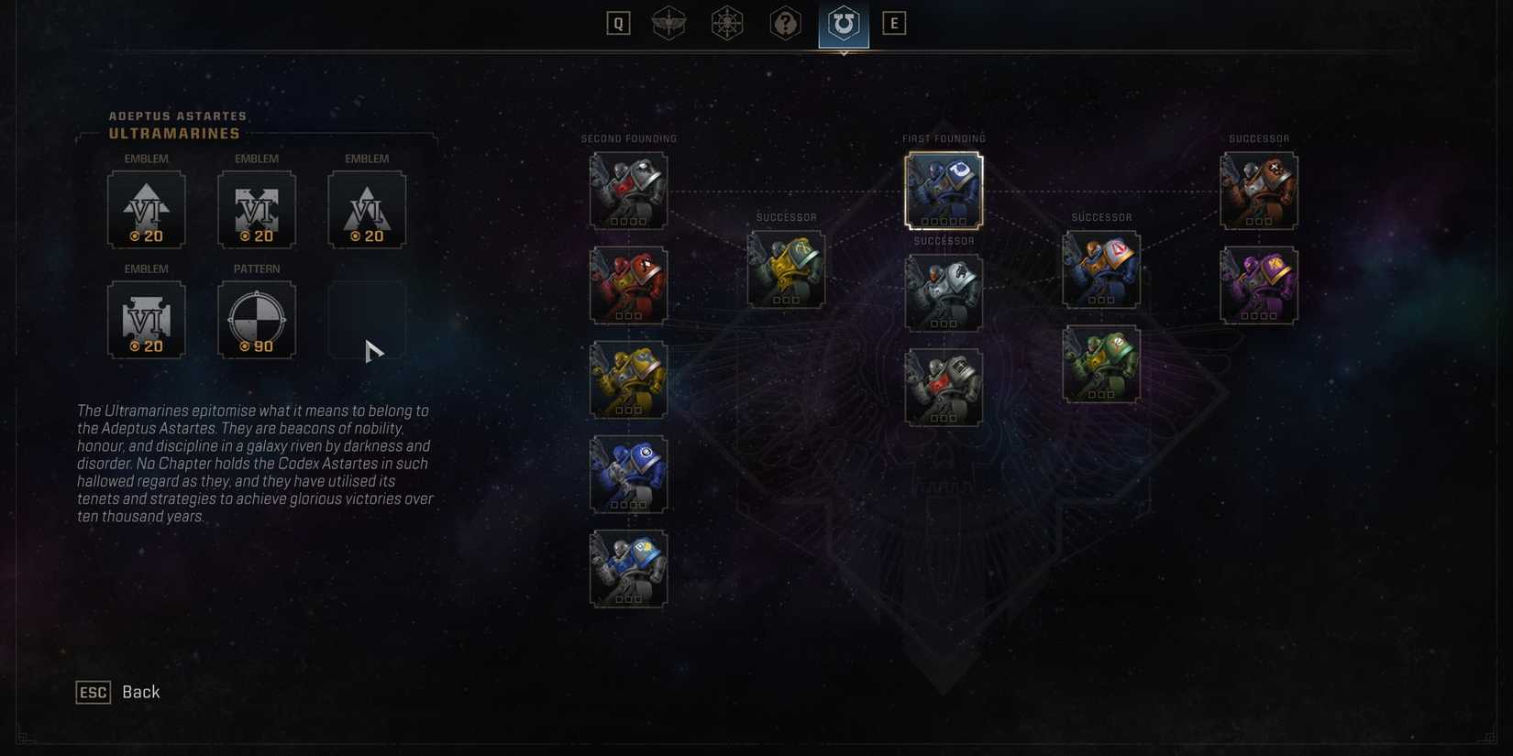Select the quartered circle pattern costing 90
Image resolution: width=1513 pixels, height=756 pixels.
[257, 320]
